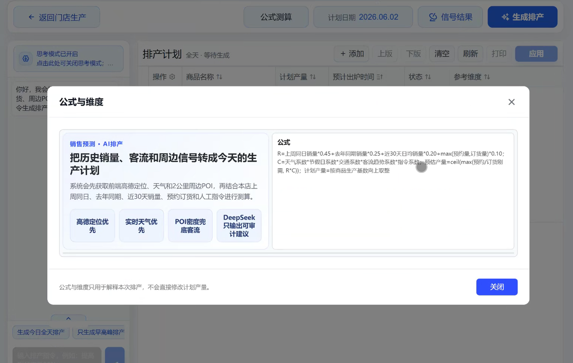Image resolution: width=573 pixels, height=363 pixels.
Task: Click the blue send button beside the input
Action: click(x=115, y=355)
